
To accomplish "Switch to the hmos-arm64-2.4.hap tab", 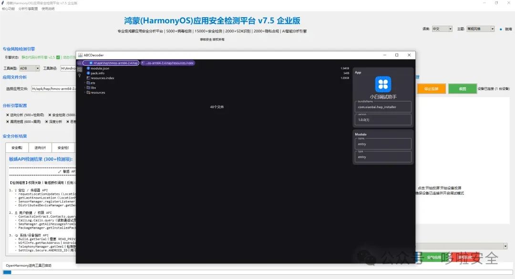I will [111, 63].
